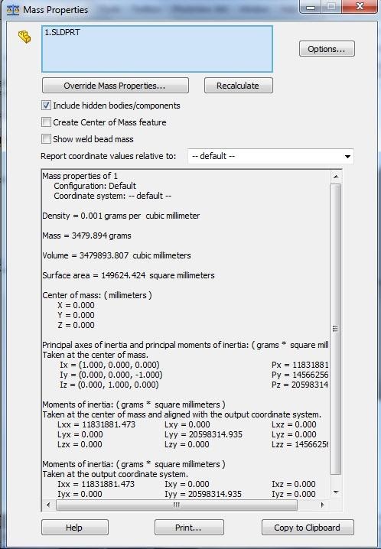This screenshot has height=549, width=381.
Task: Click the vertical scrollbar thumb in results pane
Action: pos(335,329)
